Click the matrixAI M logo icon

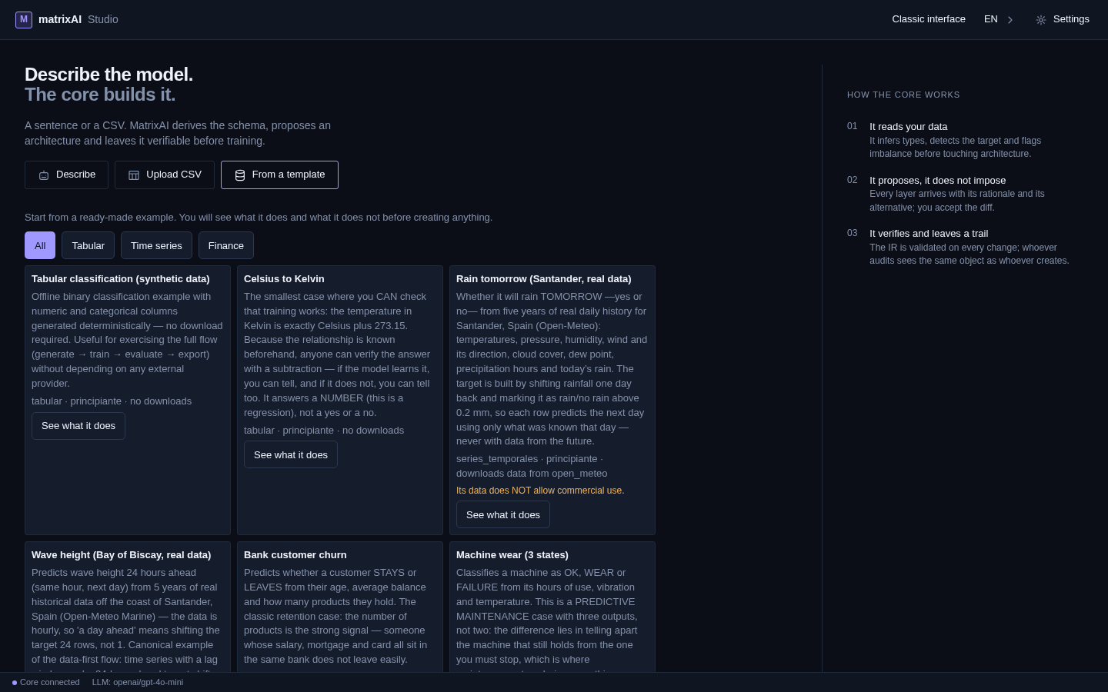[24, 19]
